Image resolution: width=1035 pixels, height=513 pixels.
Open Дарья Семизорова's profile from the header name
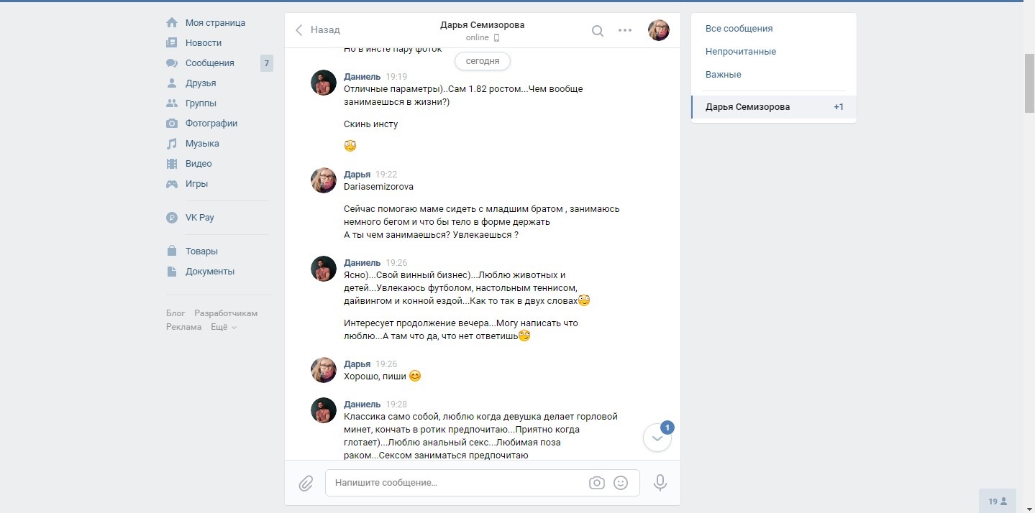tap(482, 25)
